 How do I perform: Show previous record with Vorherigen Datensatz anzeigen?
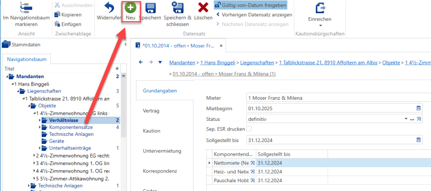point(254,15)
